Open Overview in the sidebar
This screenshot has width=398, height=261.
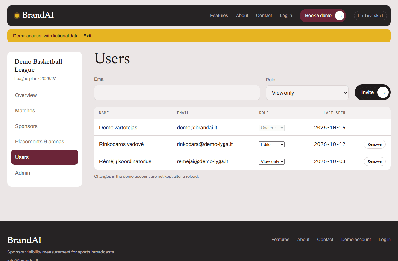[45, 95]
